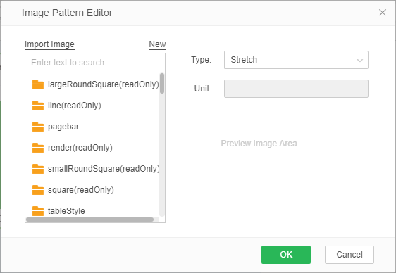Select line(readOnly) label in list
The width and height of the screenshot is (396, 273).
(x=75, y=106)
